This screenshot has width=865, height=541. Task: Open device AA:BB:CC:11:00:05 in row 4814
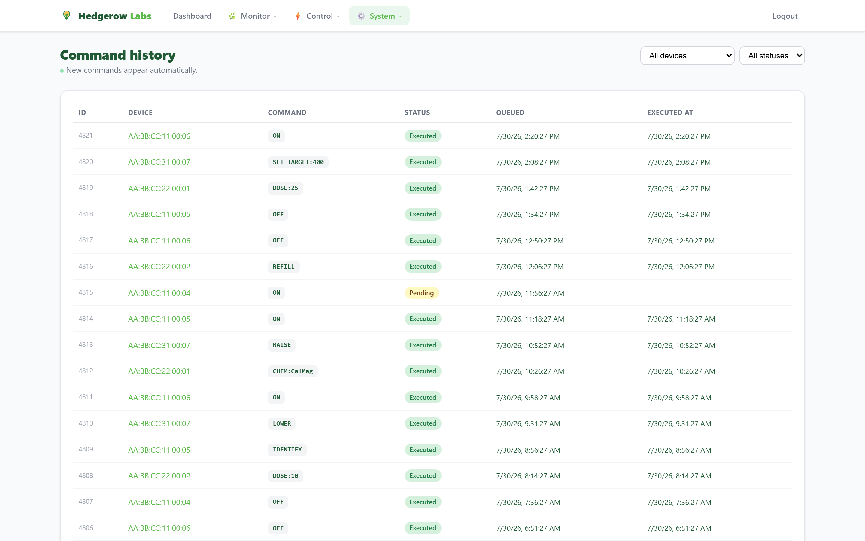[159, 319]
